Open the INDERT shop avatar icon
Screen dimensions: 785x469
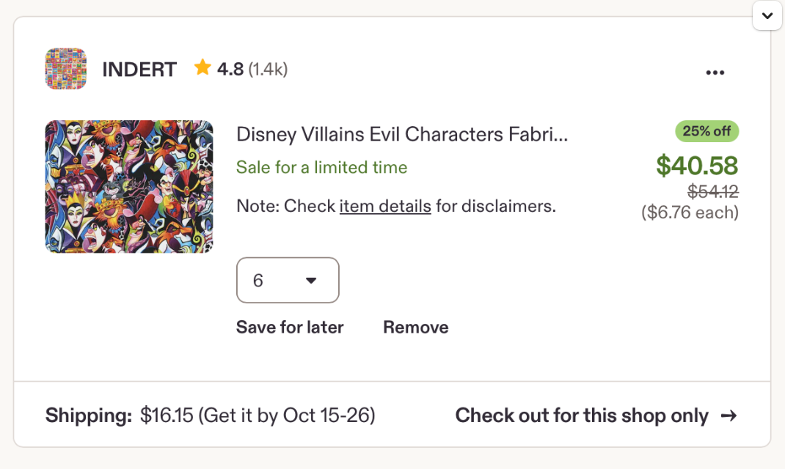[65, 68]
